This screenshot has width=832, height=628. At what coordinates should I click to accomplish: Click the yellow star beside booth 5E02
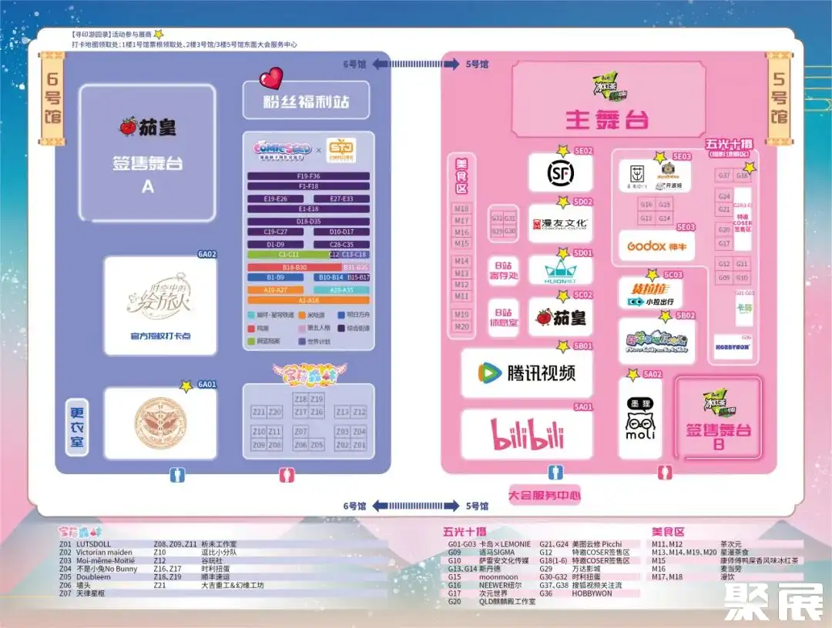(x=563, y=152)
